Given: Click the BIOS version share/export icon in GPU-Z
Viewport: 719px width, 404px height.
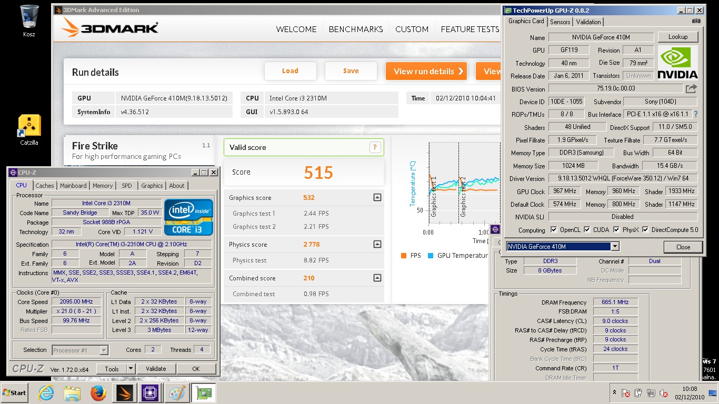Looking at the screenshot, I should (691, 89).
